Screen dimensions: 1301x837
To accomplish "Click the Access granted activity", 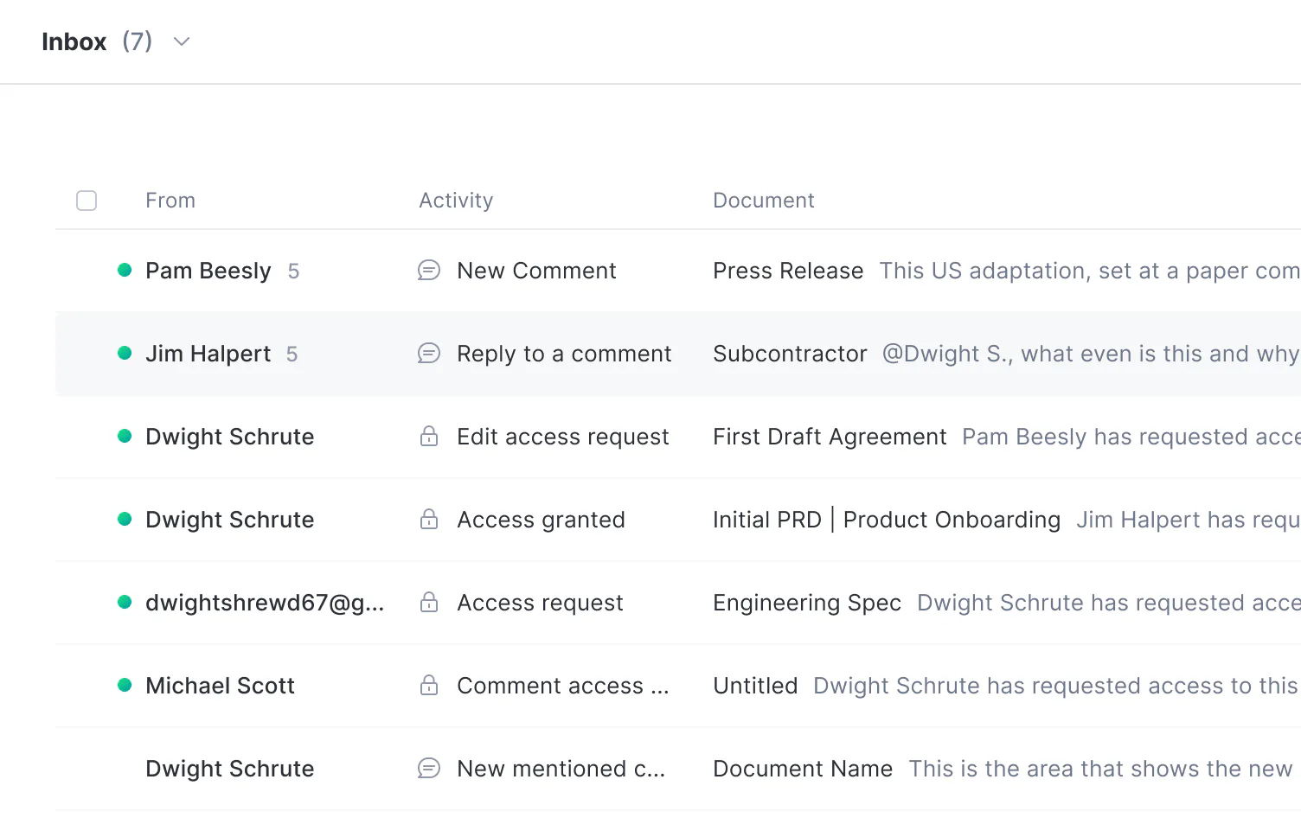I will pos(541,520).
